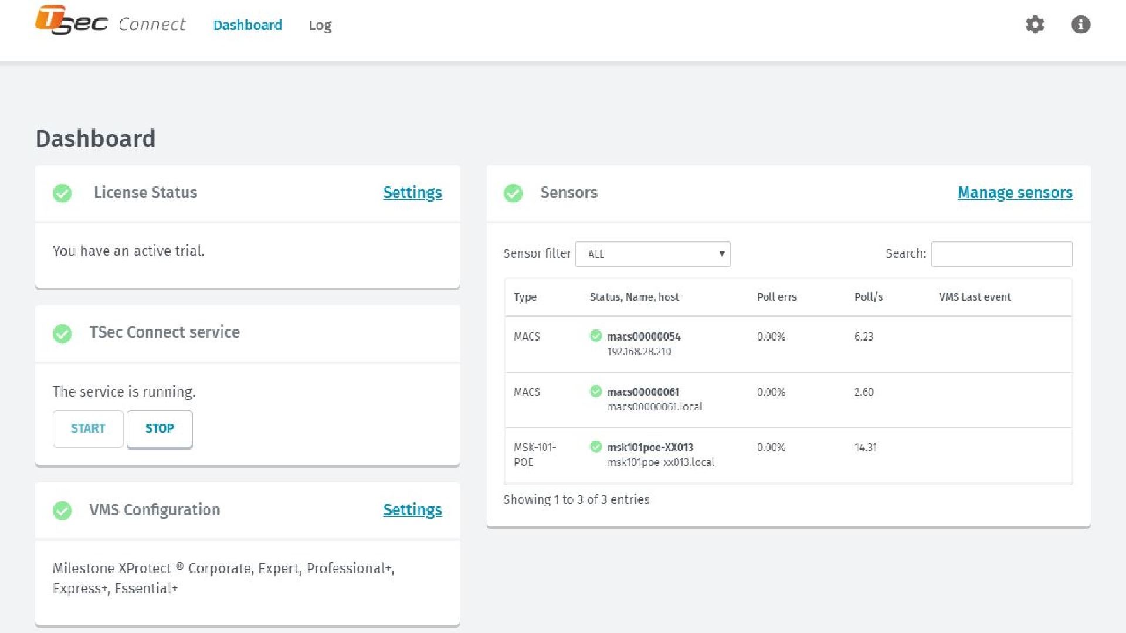
Task: Click MSK-101-POE type cell
Action: (x=535, y=455)
